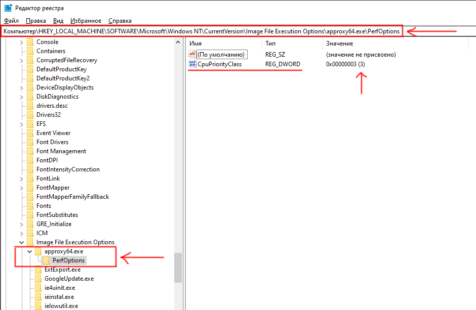Viewport: 476px width, 310px height.
Task: Click the drivers.desc folder icon
Action: 30,106
